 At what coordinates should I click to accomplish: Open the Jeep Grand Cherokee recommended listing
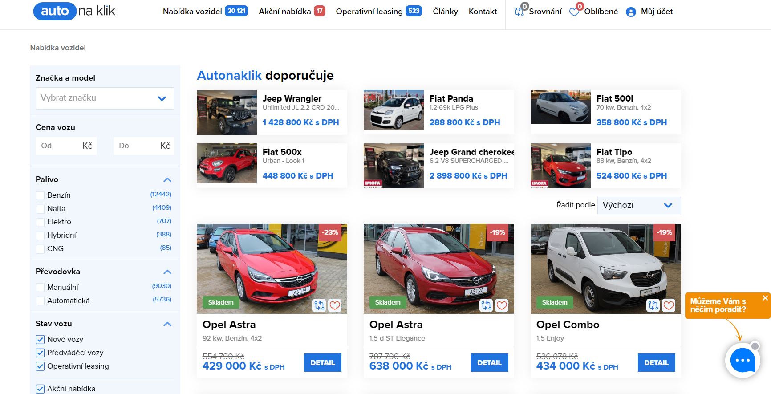click(439, 166)
